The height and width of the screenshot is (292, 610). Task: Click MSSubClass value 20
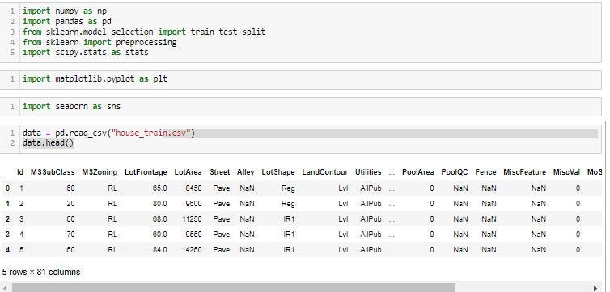pyautogui.click(x=70, y=204)
